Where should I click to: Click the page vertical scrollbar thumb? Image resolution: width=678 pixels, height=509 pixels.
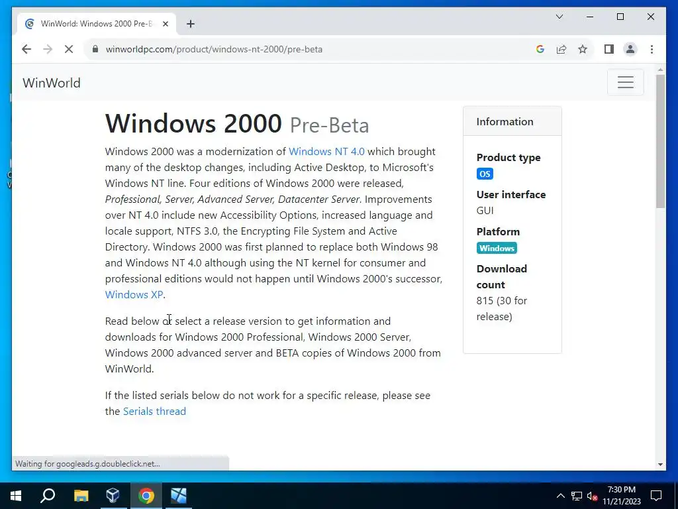(x=660, y=141)
